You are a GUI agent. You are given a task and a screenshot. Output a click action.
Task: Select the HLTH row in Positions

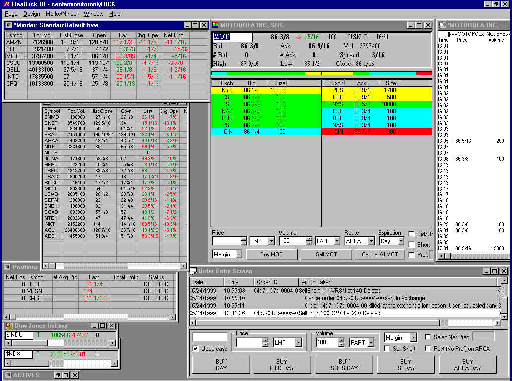[x=90, y=284]
